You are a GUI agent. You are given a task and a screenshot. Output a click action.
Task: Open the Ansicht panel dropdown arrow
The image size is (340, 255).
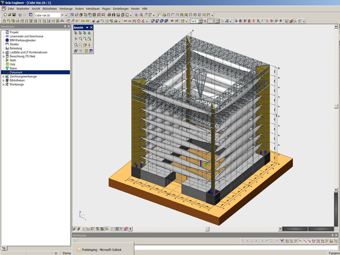(x=87, y=28)
